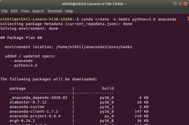
Task: Click the Package Plan heading
Action: pos(21,38)
